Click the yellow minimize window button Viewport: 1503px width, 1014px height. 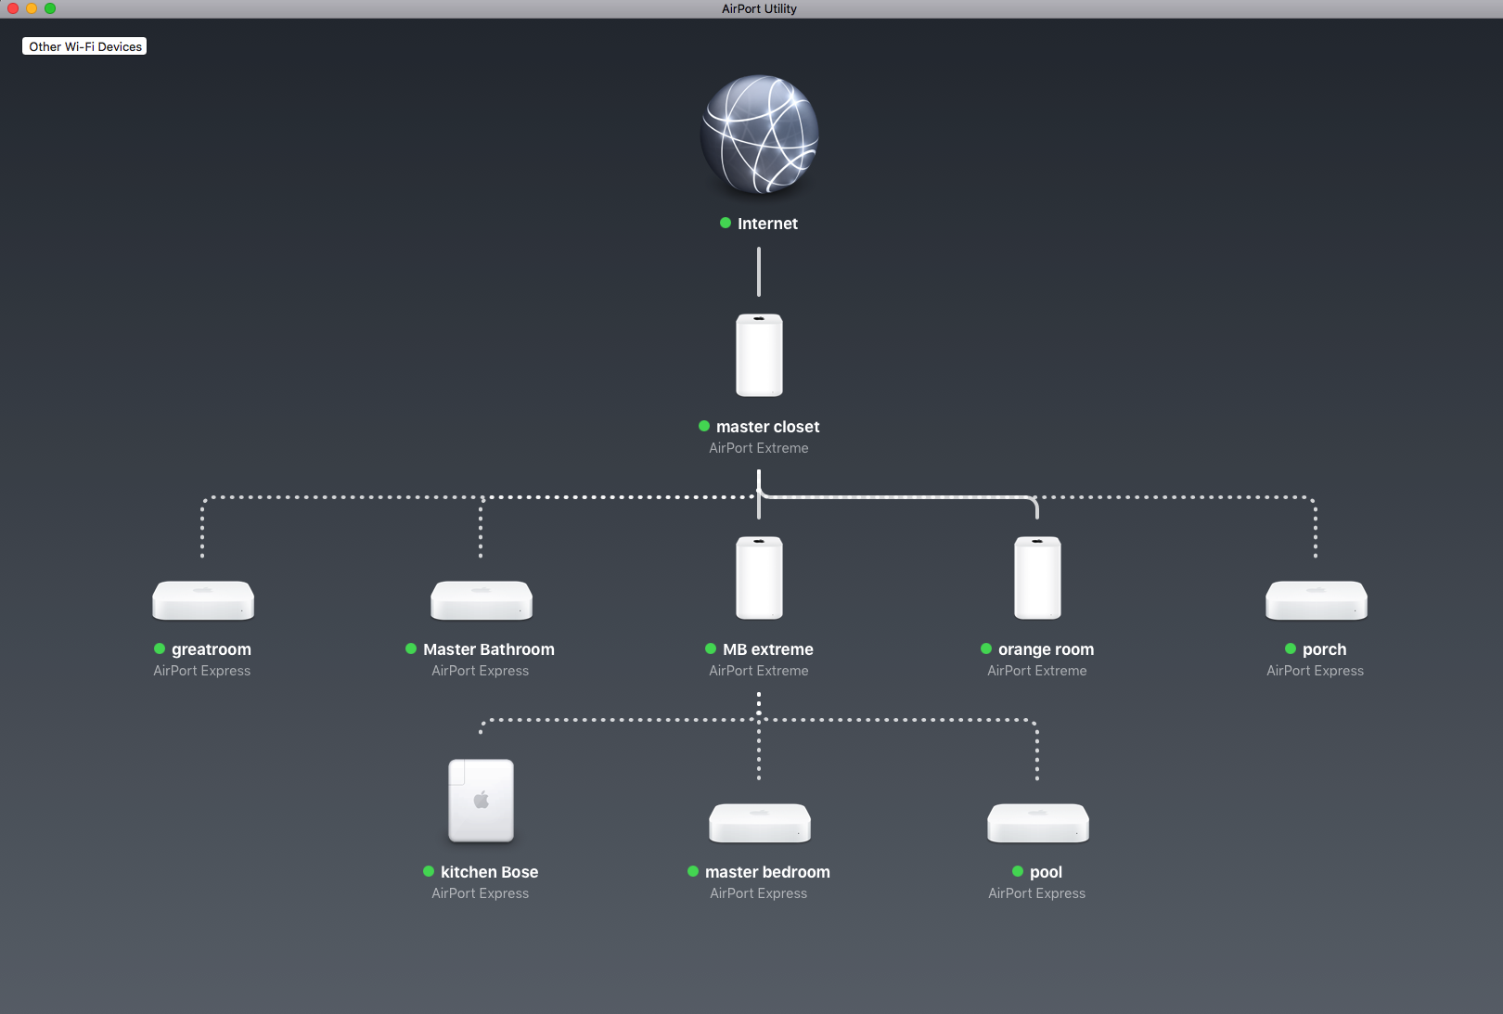click(x=32, y=8)
